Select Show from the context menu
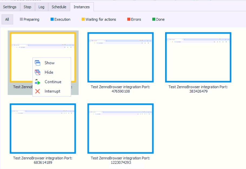The width and height of the screenshot is (246, 169). (49, 63)
